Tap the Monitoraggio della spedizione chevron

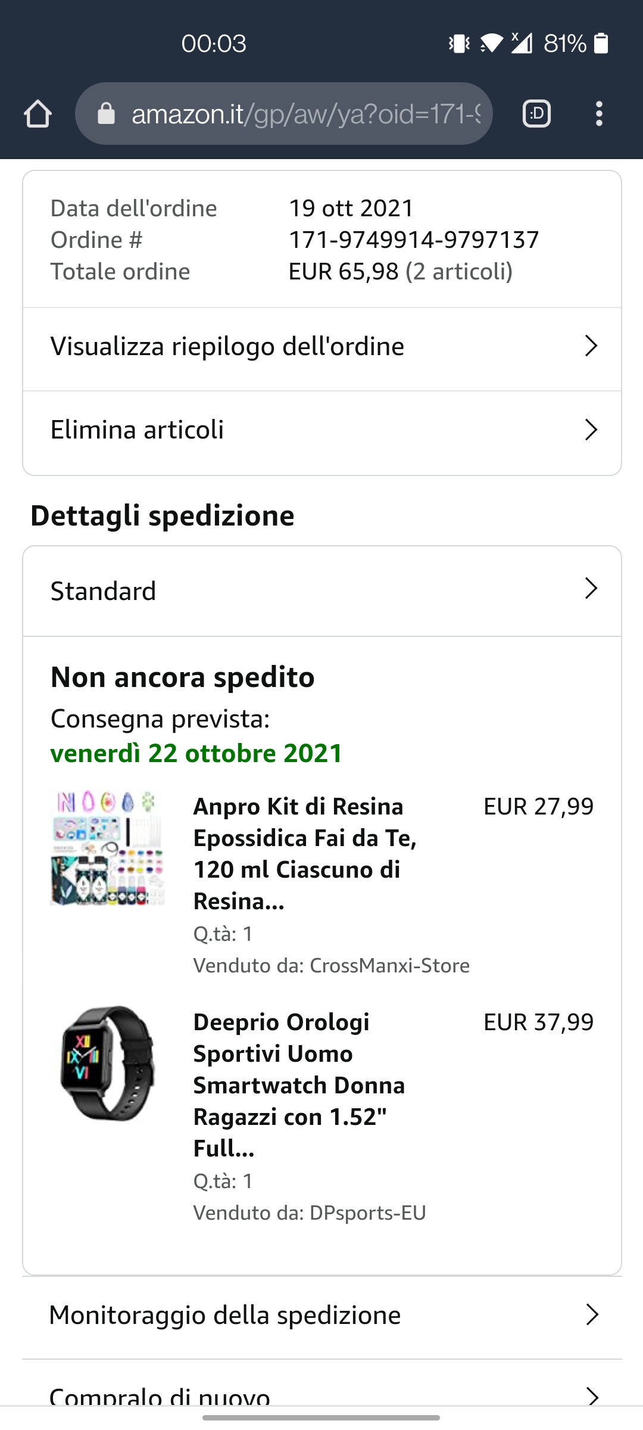(592, 1314)
